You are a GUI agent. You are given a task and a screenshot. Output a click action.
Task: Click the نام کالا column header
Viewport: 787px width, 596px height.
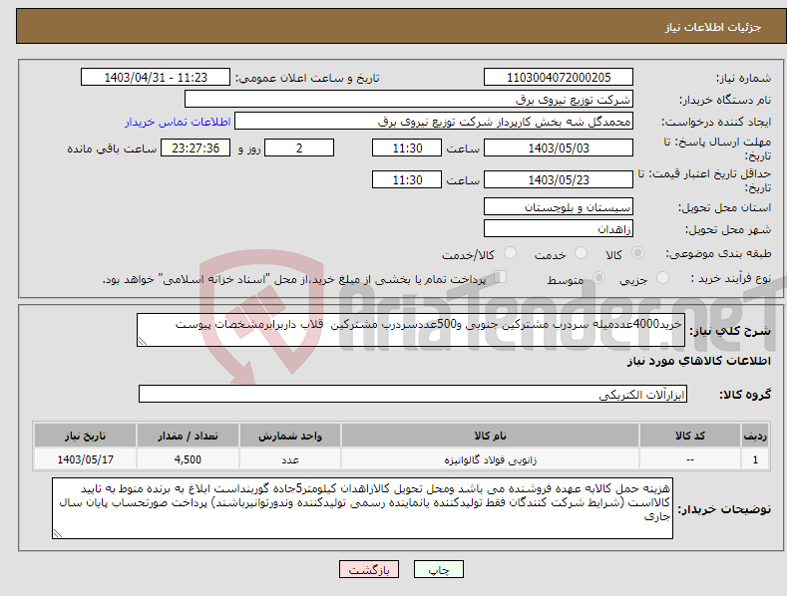(490, 436)
